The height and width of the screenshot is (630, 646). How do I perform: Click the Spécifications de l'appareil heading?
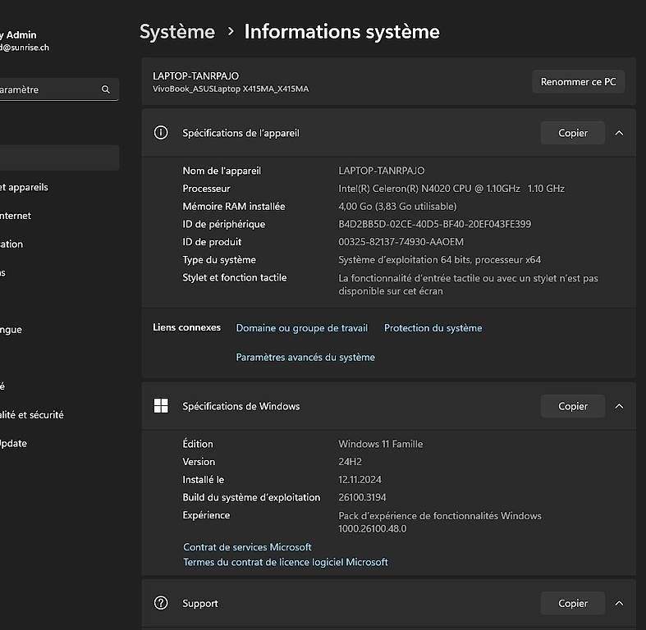pos(241,133)
